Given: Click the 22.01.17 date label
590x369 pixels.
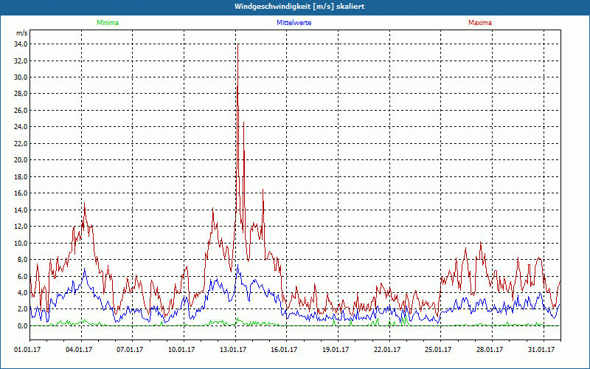Looking at the screenshot, I should click(387, 350).
